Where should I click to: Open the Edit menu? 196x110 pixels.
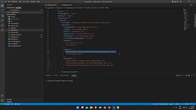click(9, 2)
